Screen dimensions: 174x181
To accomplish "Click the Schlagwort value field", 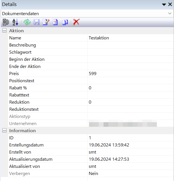I will pos(130,52).
